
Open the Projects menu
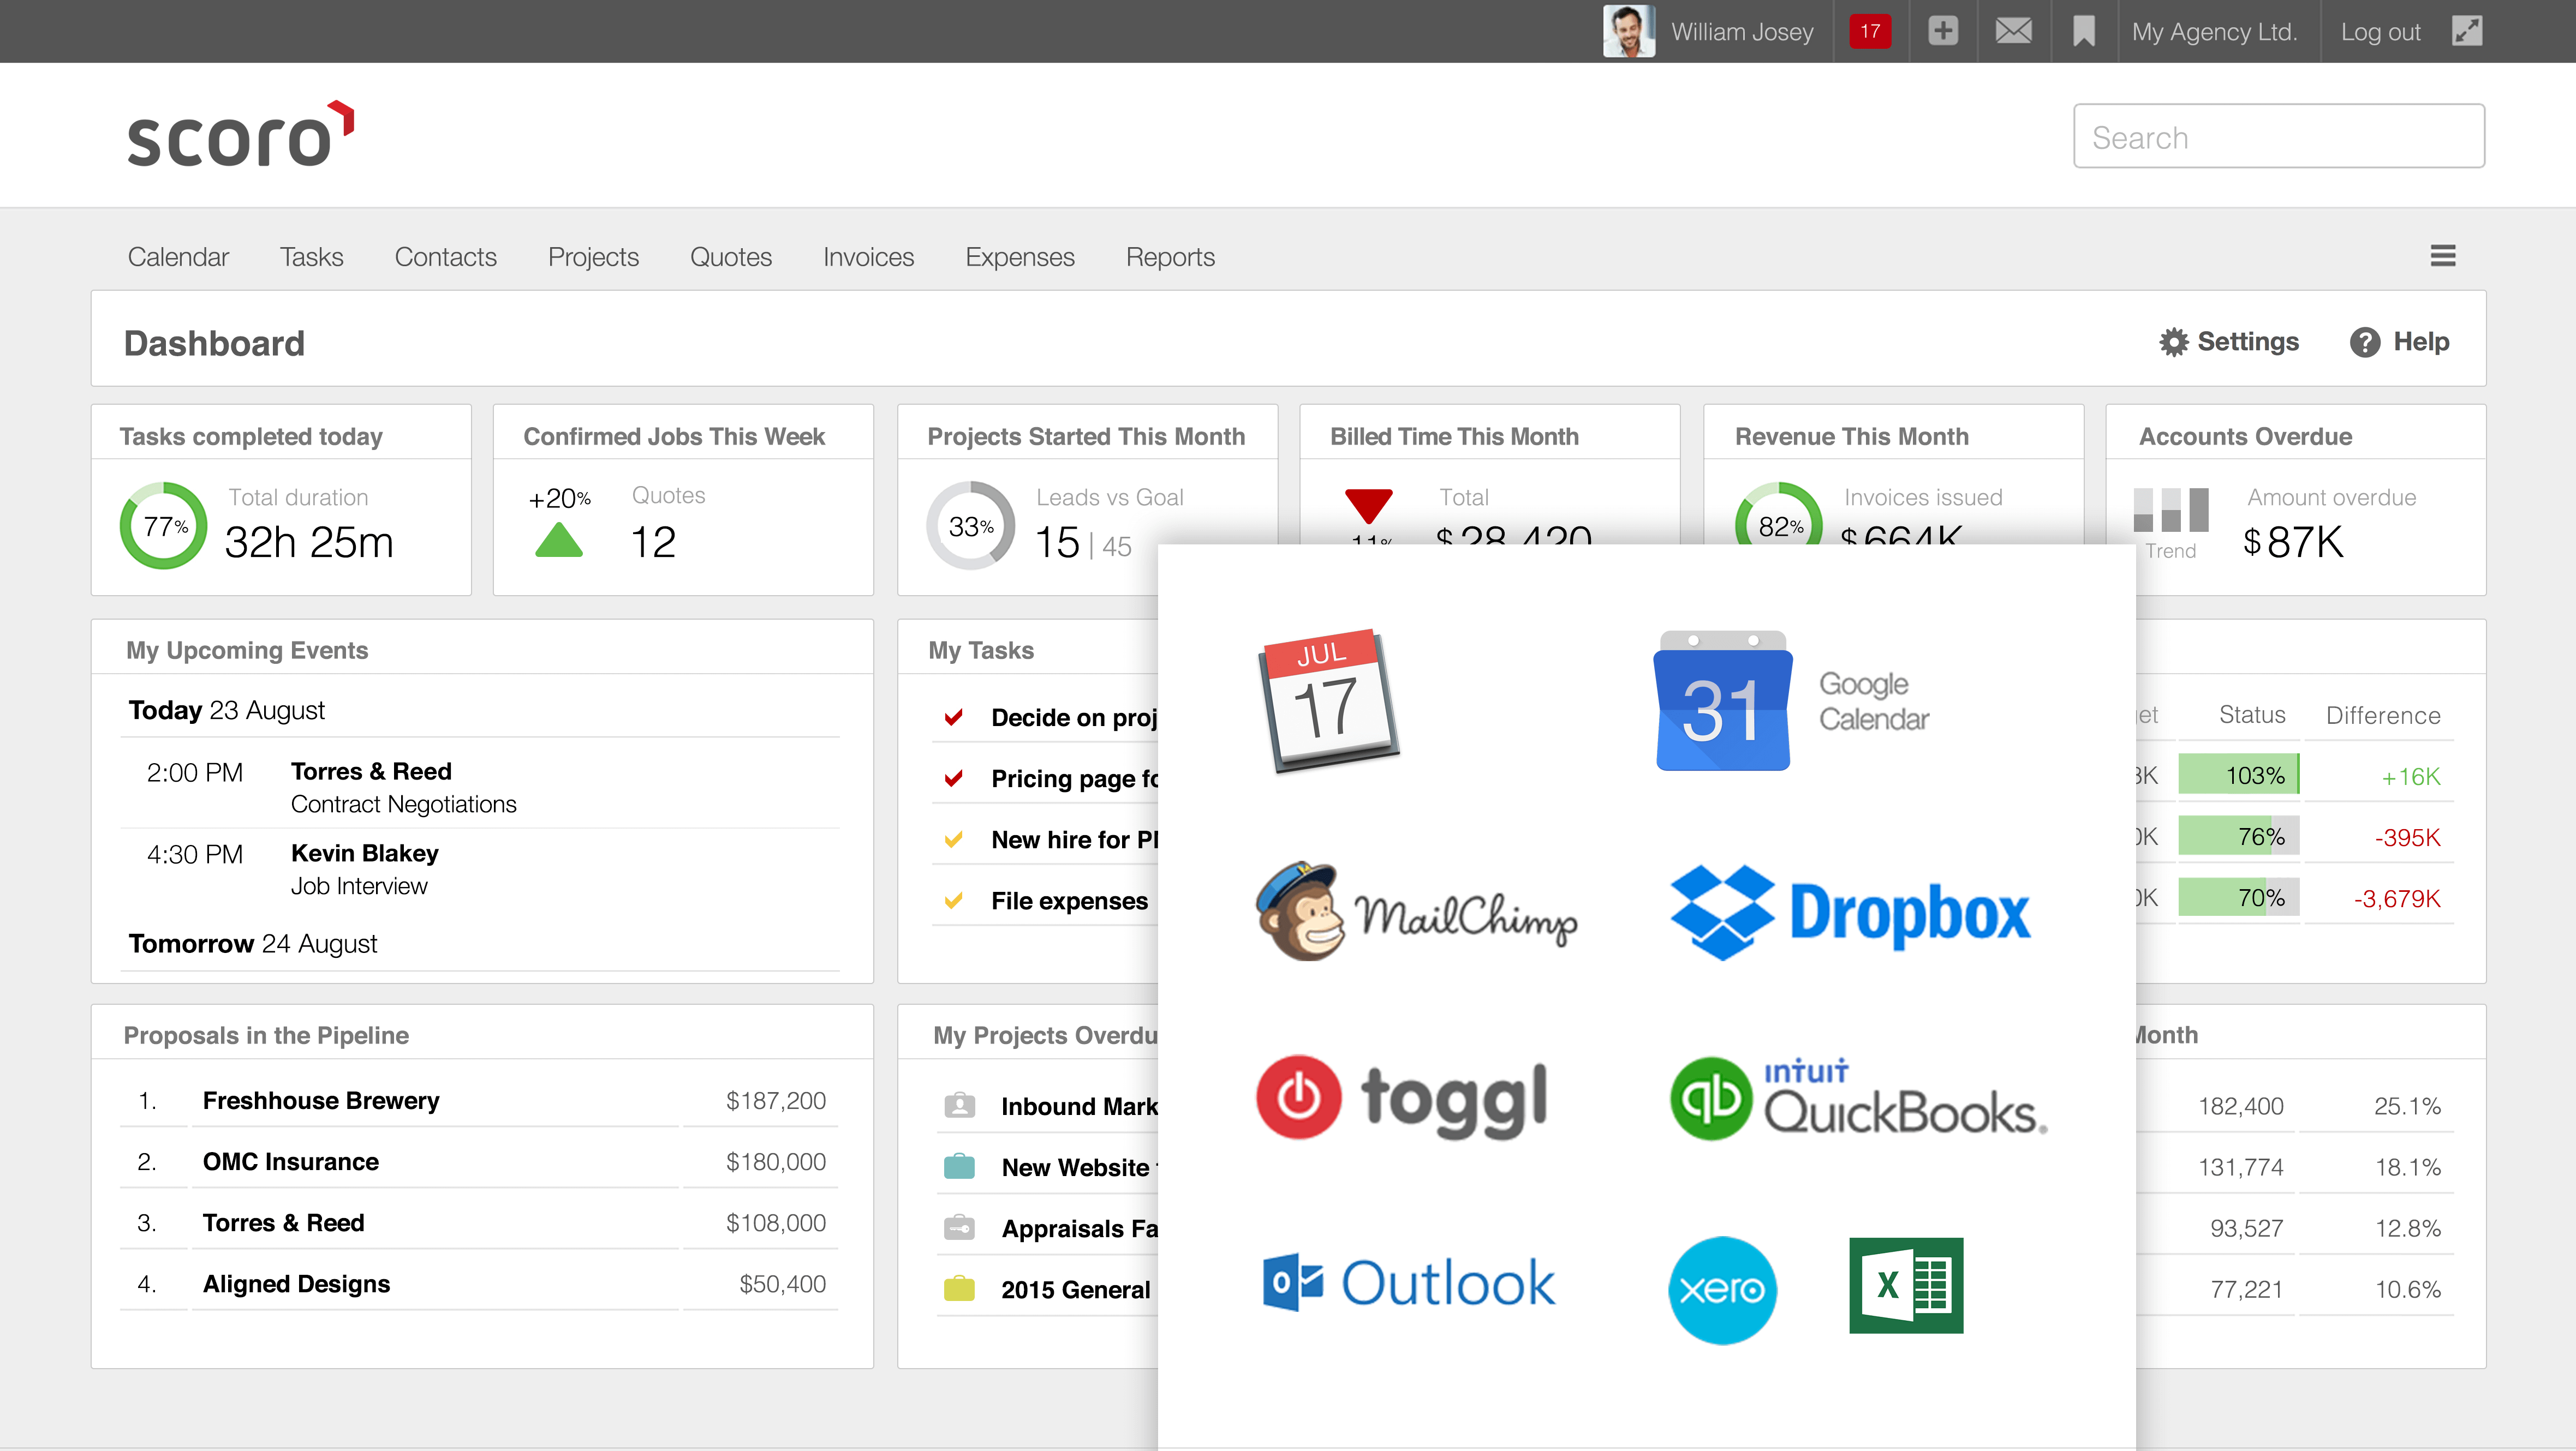593,257
